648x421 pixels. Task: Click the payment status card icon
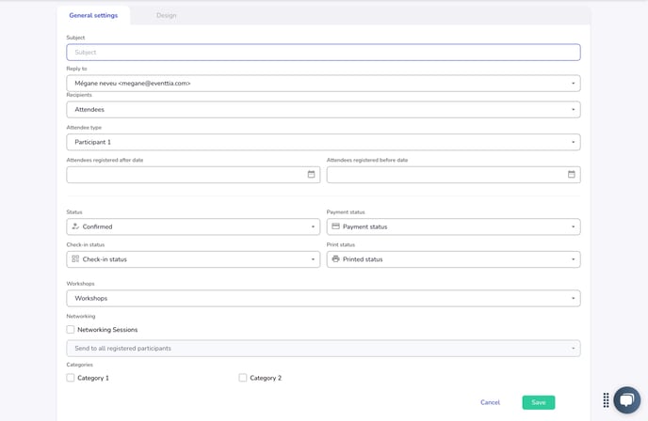[335, 226]
